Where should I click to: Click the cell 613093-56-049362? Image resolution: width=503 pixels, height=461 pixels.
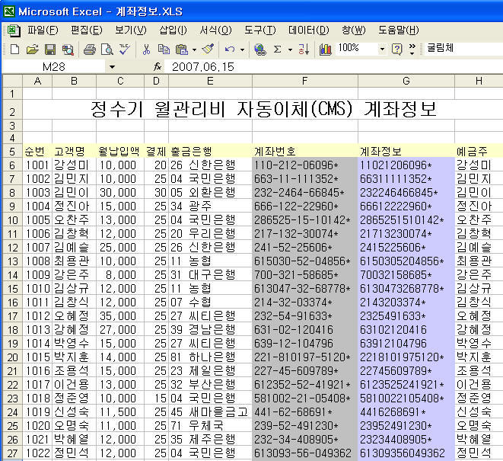coord(304,453)
